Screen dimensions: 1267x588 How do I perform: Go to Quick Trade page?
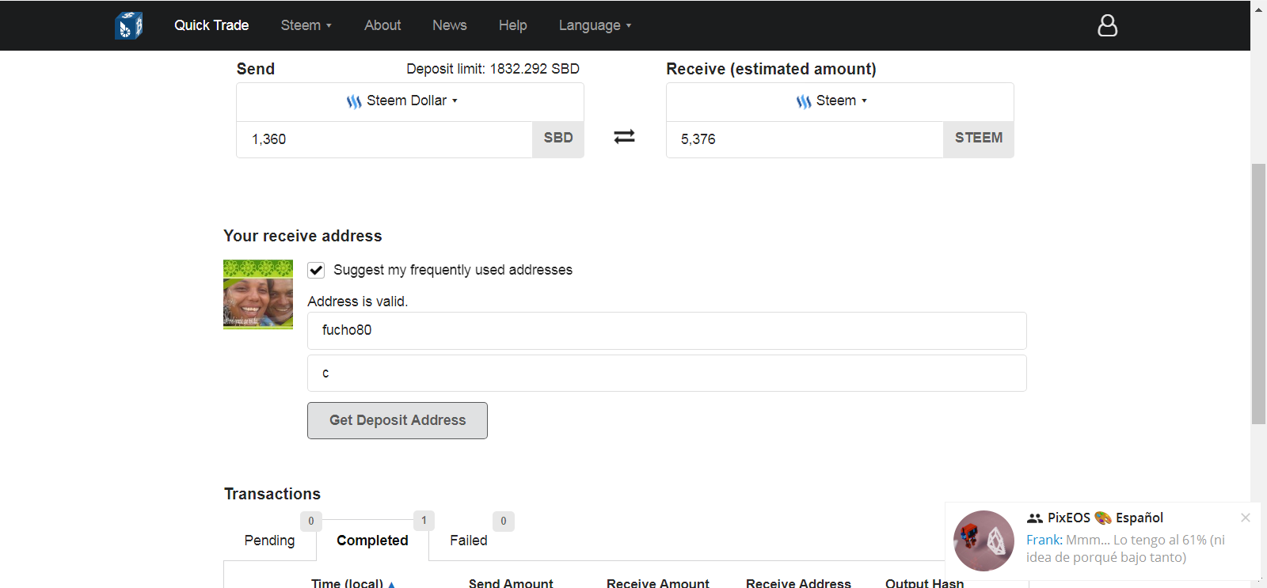pyautogui.click(x=211, y=25)
